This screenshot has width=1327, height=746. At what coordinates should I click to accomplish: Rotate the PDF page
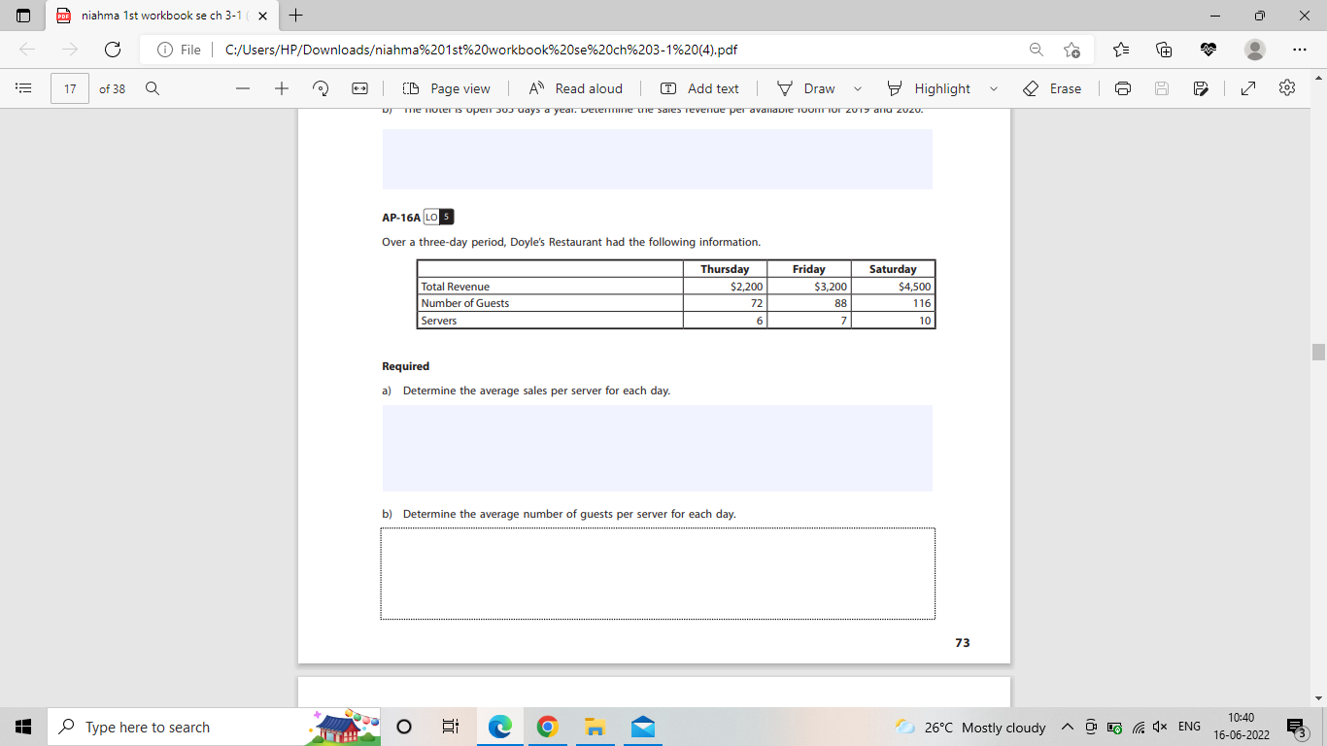(x=320, y=88)
